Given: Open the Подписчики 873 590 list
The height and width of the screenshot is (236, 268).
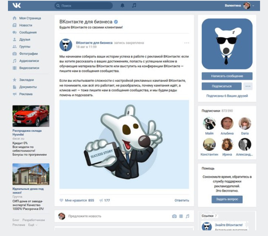Looking at the screenshot, I should (217, 111).
